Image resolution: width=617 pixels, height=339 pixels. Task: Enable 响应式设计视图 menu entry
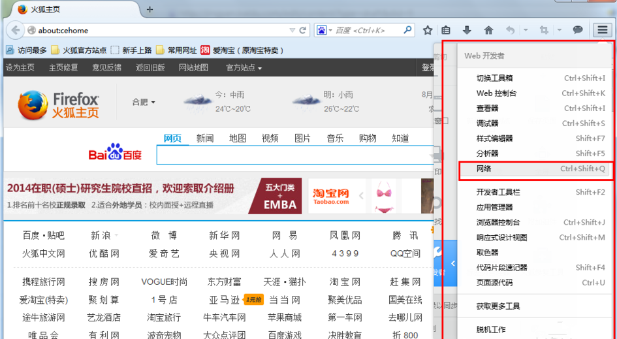(535, 237)
